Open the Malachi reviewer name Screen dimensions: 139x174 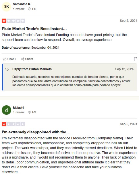click(x=18, y=108)
